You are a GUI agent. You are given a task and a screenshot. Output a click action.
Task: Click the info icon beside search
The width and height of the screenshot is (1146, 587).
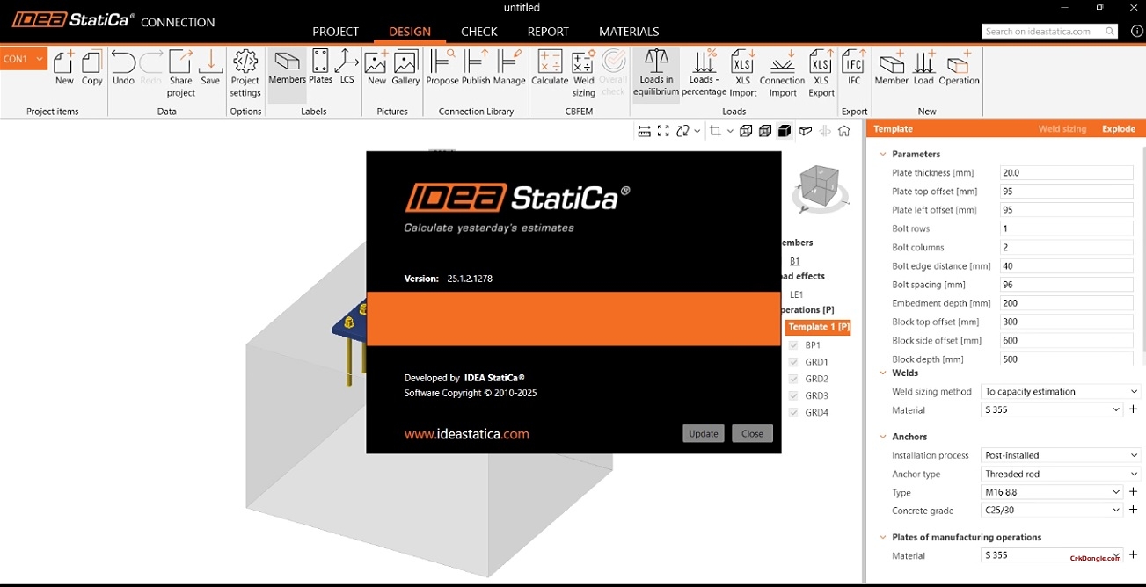tap(1136, 31)
